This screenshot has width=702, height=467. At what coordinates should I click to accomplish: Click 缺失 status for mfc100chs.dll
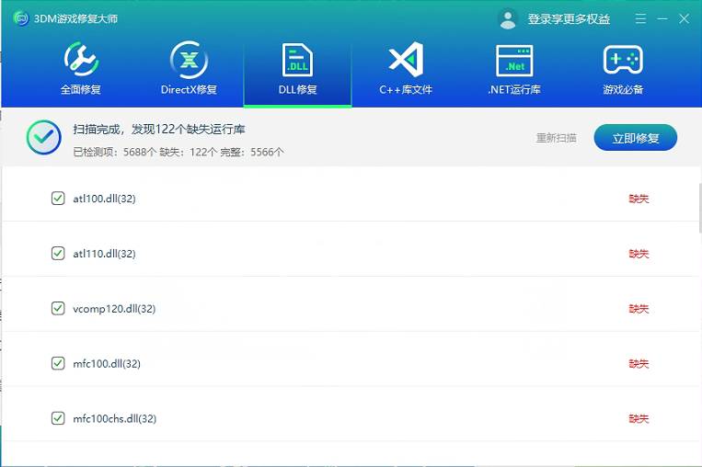(x=639, y=418)
